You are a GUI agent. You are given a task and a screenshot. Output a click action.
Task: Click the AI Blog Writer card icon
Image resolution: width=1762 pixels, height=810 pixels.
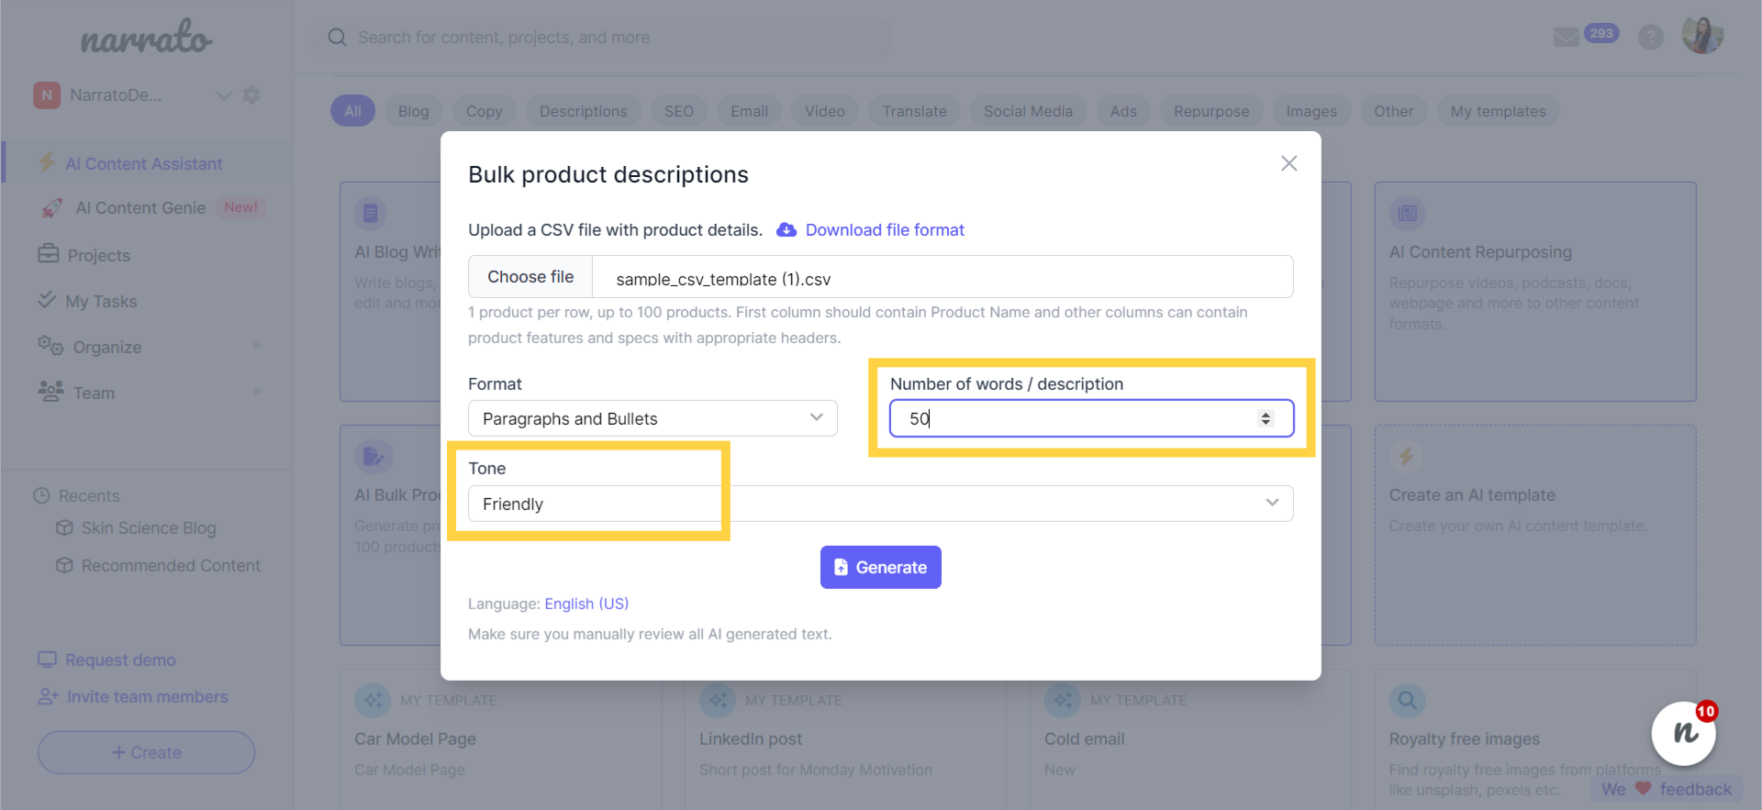pyautogui.click(x=371, y=214)
